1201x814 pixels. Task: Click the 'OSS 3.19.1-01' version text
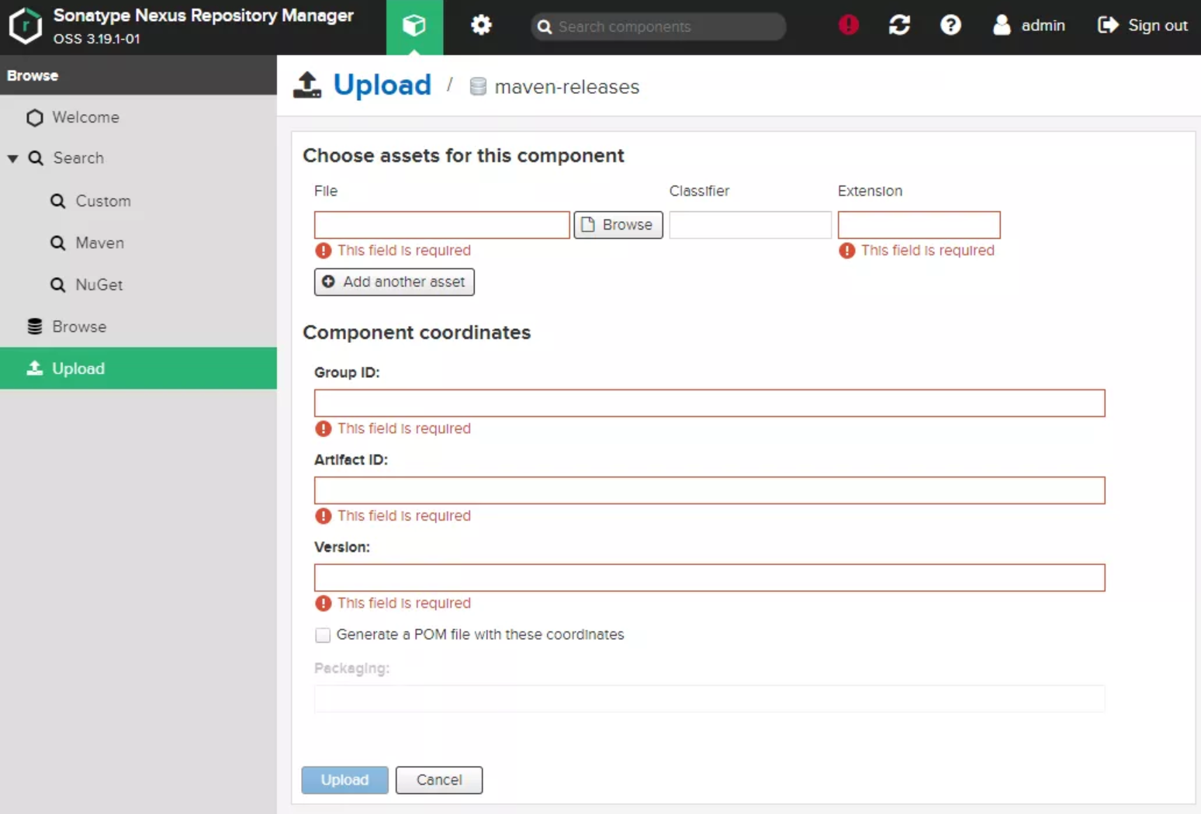(x=97, y=39)
